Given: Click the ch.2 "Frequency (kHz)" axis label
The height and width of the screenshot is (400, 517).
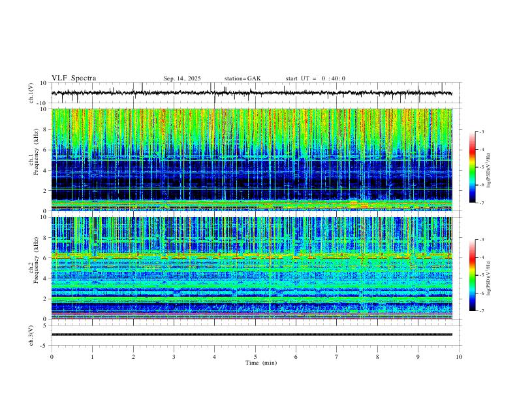Looking at the screenshot, I should [x=36, y=260].
